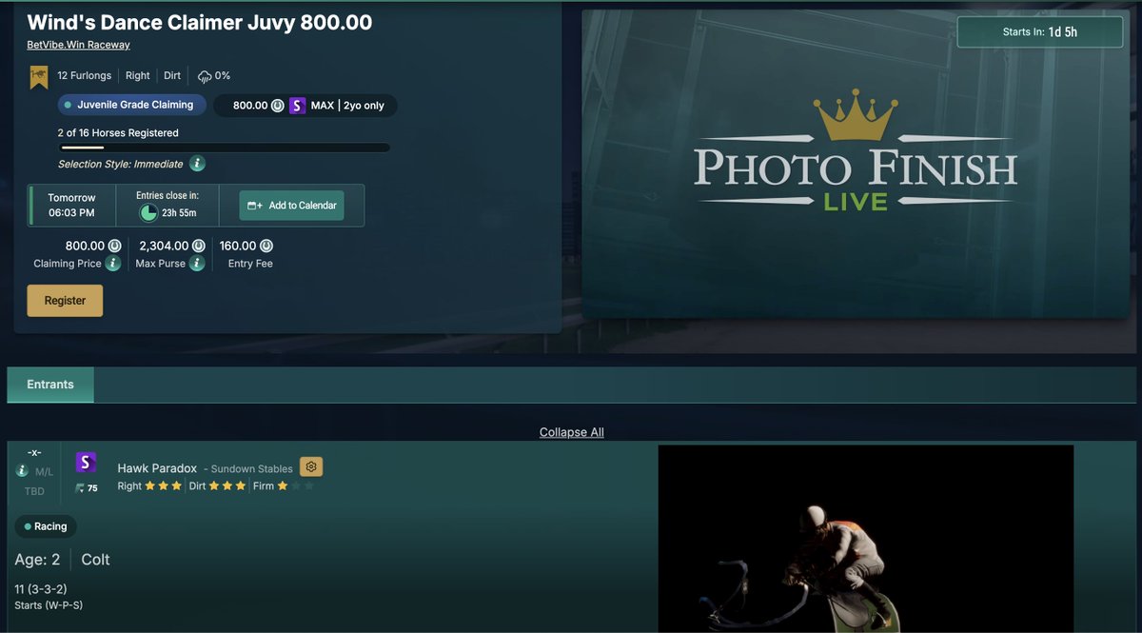Click the Age: 2 text

pyautogui.click(x=37, y=560)
